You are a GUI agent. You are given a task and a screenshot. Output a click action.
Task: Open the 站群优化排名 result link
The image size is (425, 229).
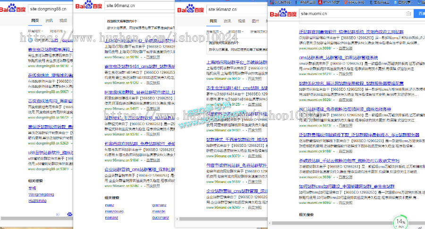coord(351,84)
